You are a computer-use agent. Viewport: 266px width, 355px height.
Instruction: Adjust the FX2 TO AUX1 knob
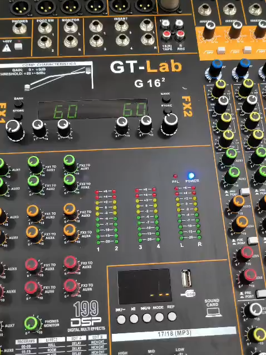coord(71,164)
